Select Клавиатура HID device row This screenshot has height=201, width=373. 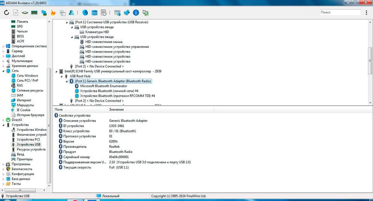click(97, 32)
